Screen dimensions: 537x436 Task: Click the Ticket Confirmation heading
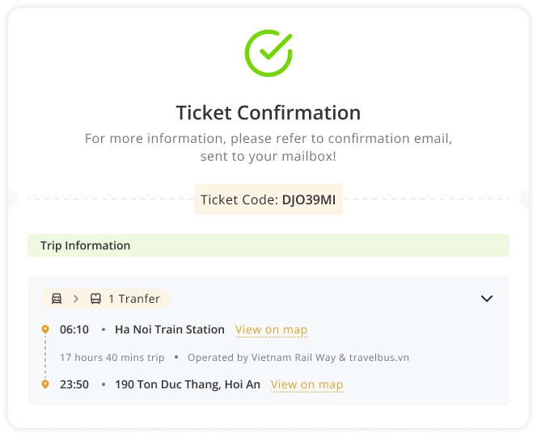point(268,112)
